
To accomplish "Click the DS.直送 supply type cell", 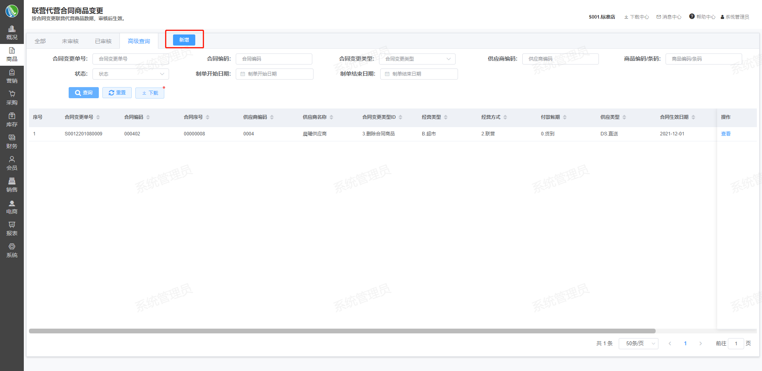I will pos(609,134).
